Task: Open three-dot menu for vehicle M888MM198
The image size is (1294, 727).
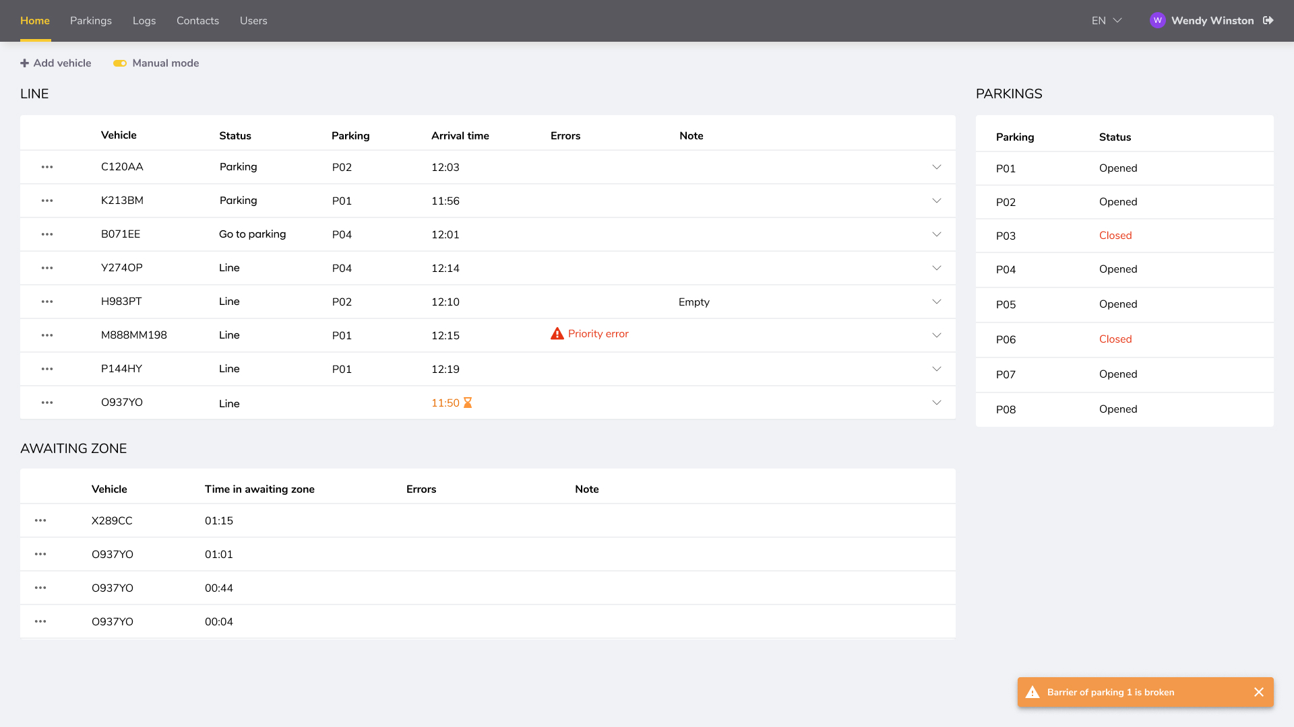Action: coord(47,335)
